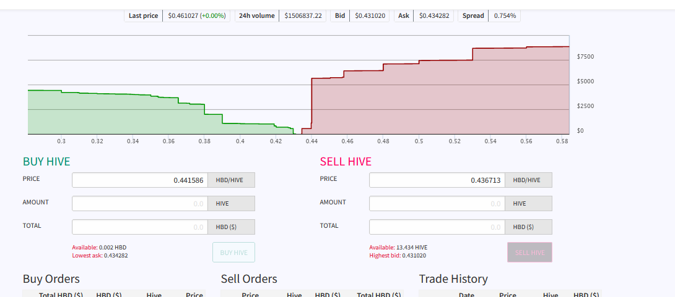Click the 24h volume $1506837.22 value

[x=303, y=16]
